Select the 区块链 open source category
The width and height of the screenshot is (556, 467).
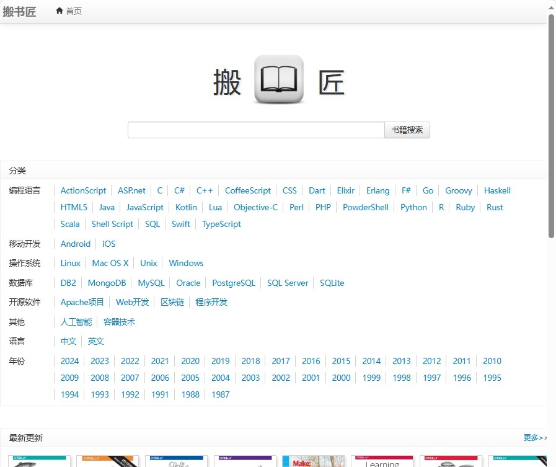[x=172, y=302]
